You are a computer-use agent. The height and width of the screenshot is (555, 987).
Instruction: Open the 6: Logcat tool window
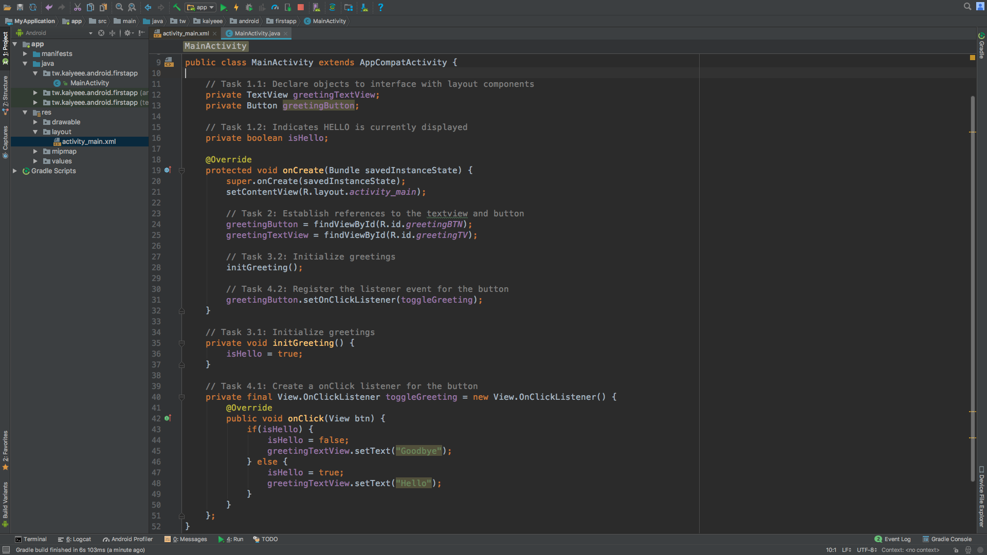coord(75,539)
